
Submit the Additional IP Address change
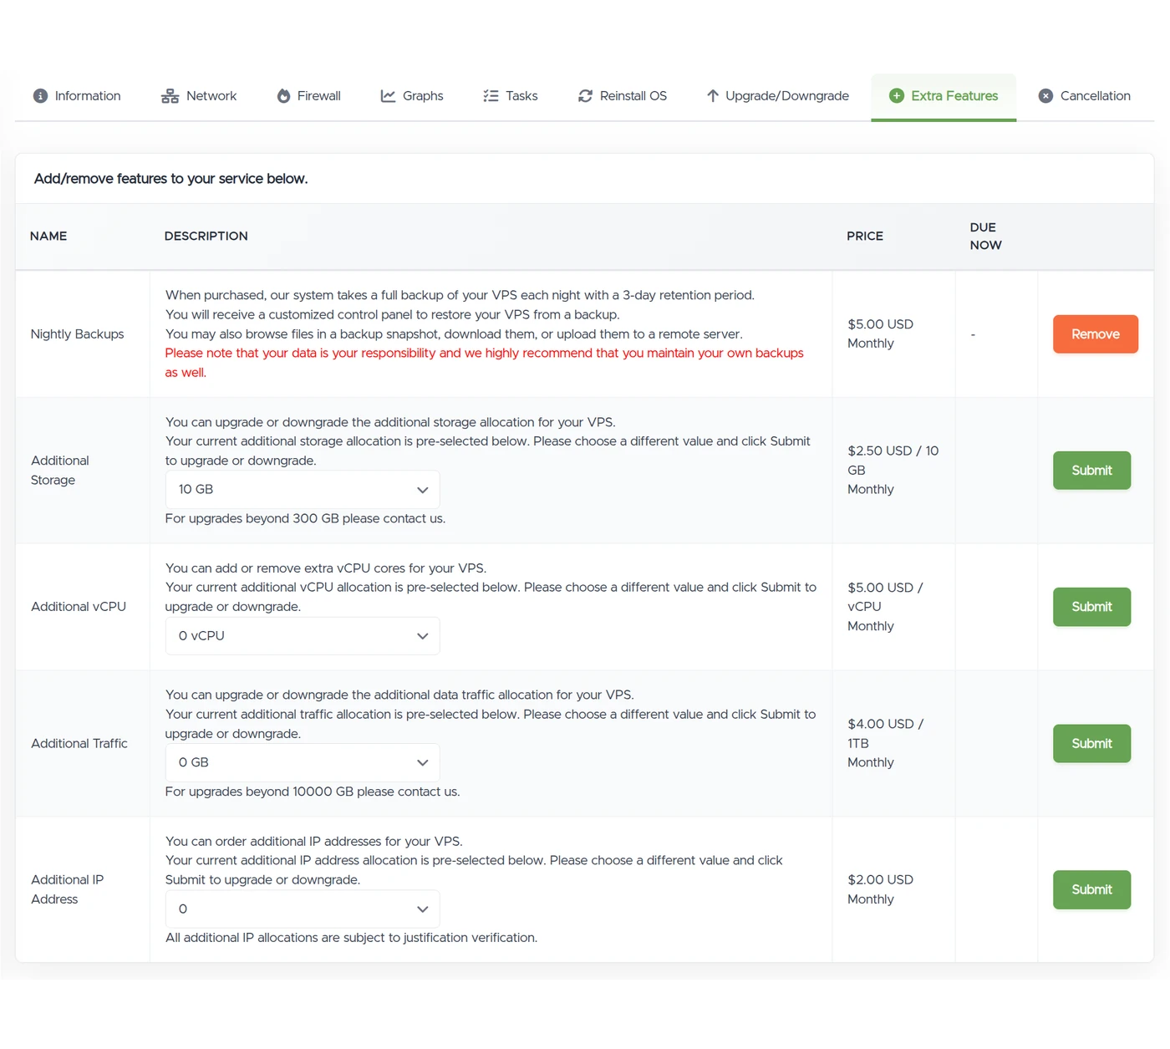[1091, 890]
